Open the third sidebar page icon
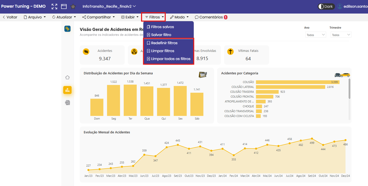The width and height of the screenshot is (368, 186). (x=67, y=103)
